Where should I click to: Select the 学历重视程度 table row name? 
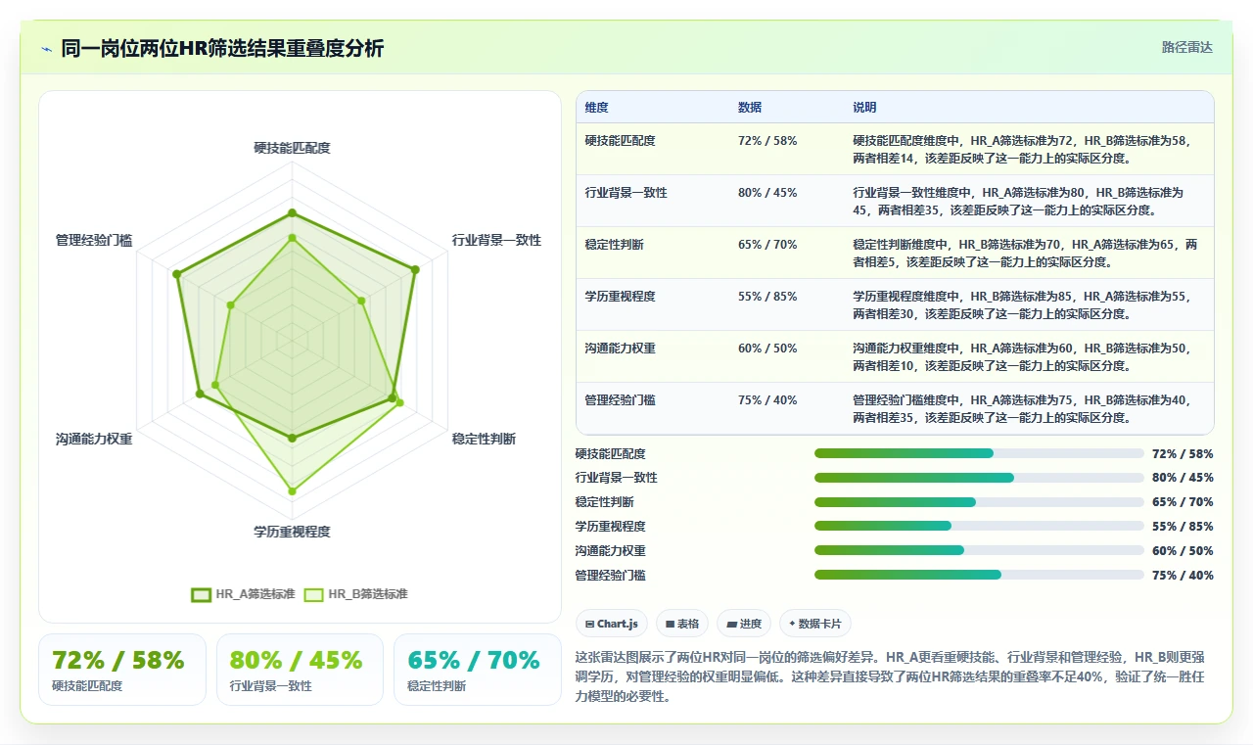[621, 297]
